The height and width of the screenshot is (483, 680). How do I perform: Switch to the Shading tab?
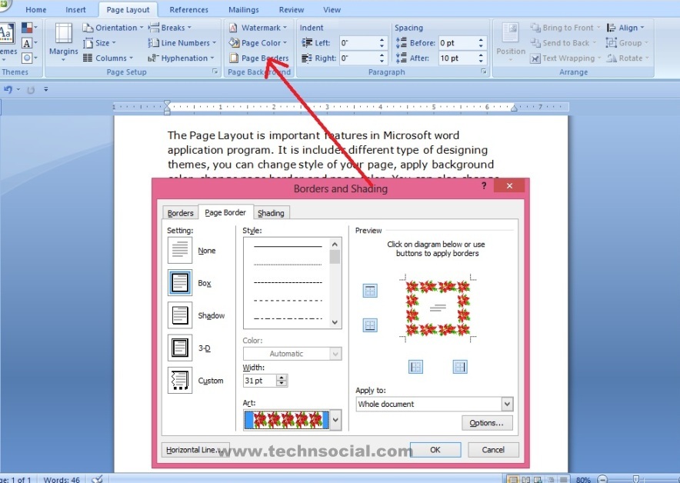pyautogui.click(x=271, y=212)
